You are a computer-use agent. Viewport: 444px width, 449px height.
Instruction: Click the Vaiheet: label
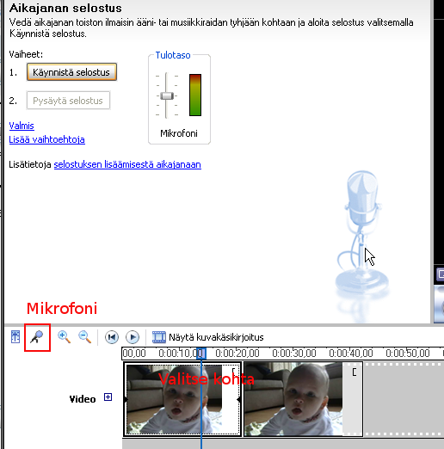tap(26, 54)
